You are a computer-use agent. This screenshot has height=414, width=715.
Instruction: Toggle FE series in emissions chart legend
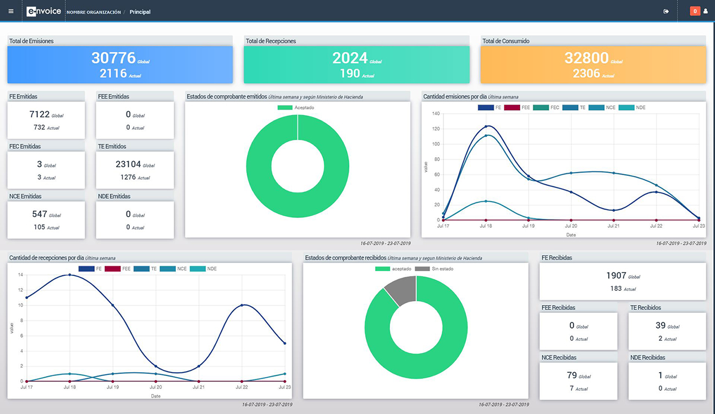coord(490,108)
